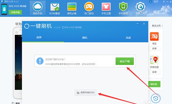Click the 设备详情 green button
Viewport: 172px width, 104px height.
(15, 12)
